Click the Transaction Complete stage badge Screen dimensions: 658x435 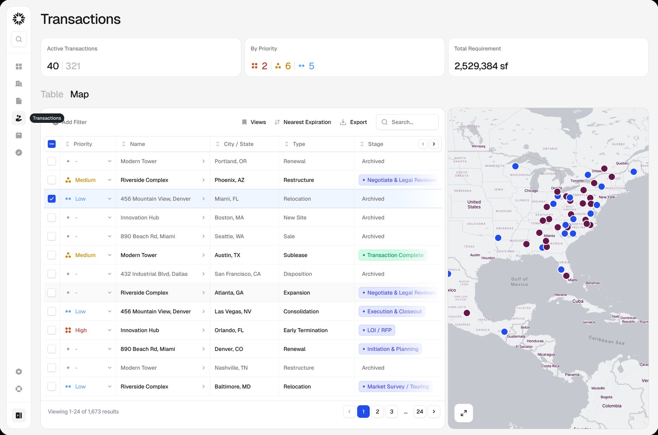392,255
